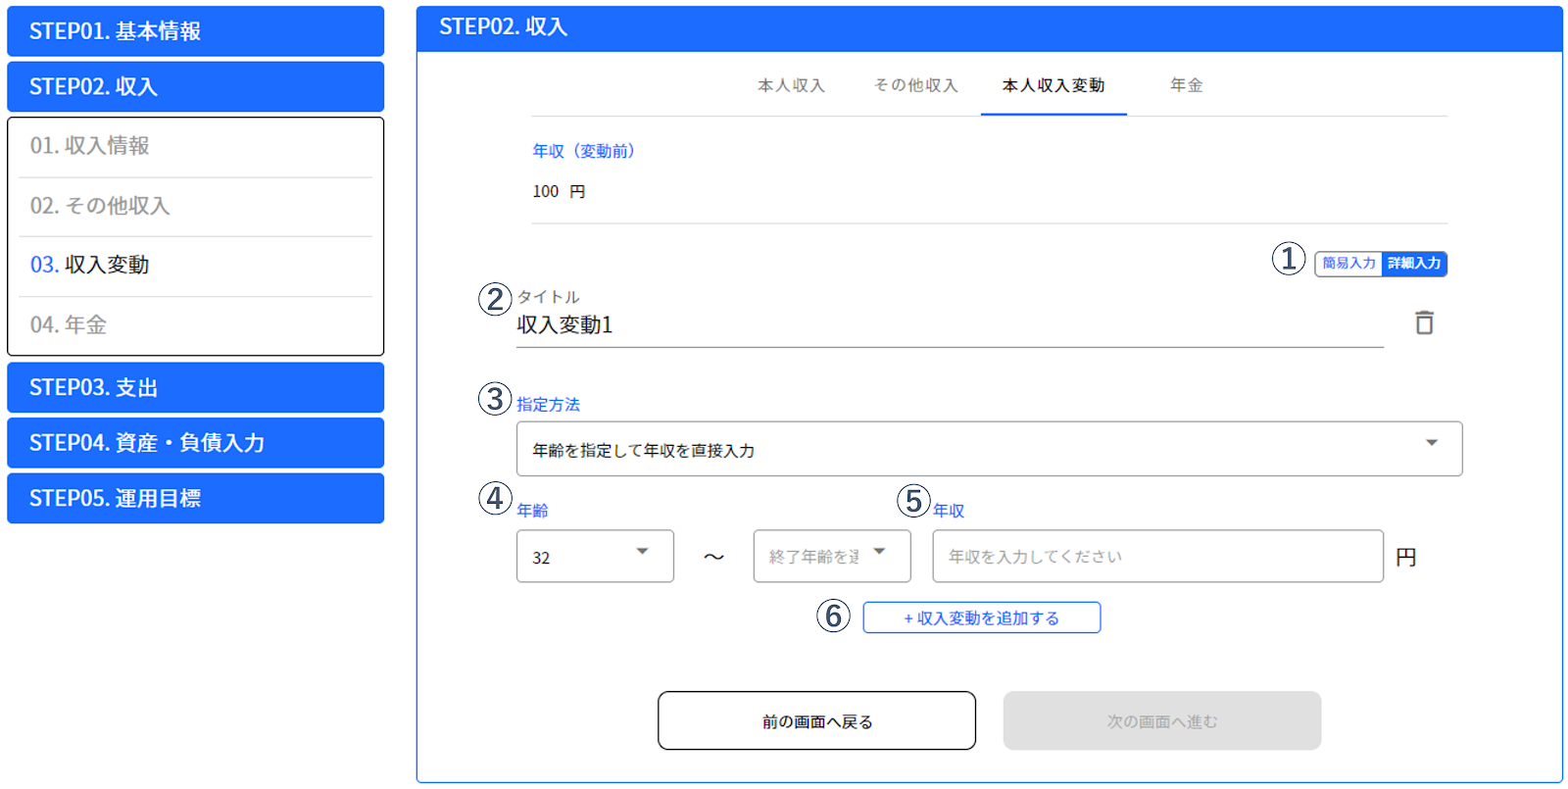The height and width of the screenshot is (789, 1568).
Task: Open the その他収入 tab
Action: tap(915, 86)
